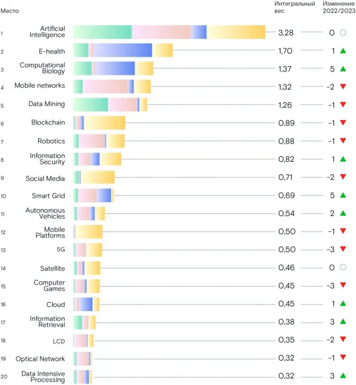Viewport: 356px width, 385px height.
Task: Click the 3,28 weight value
Action: click(x=286, y=32)
